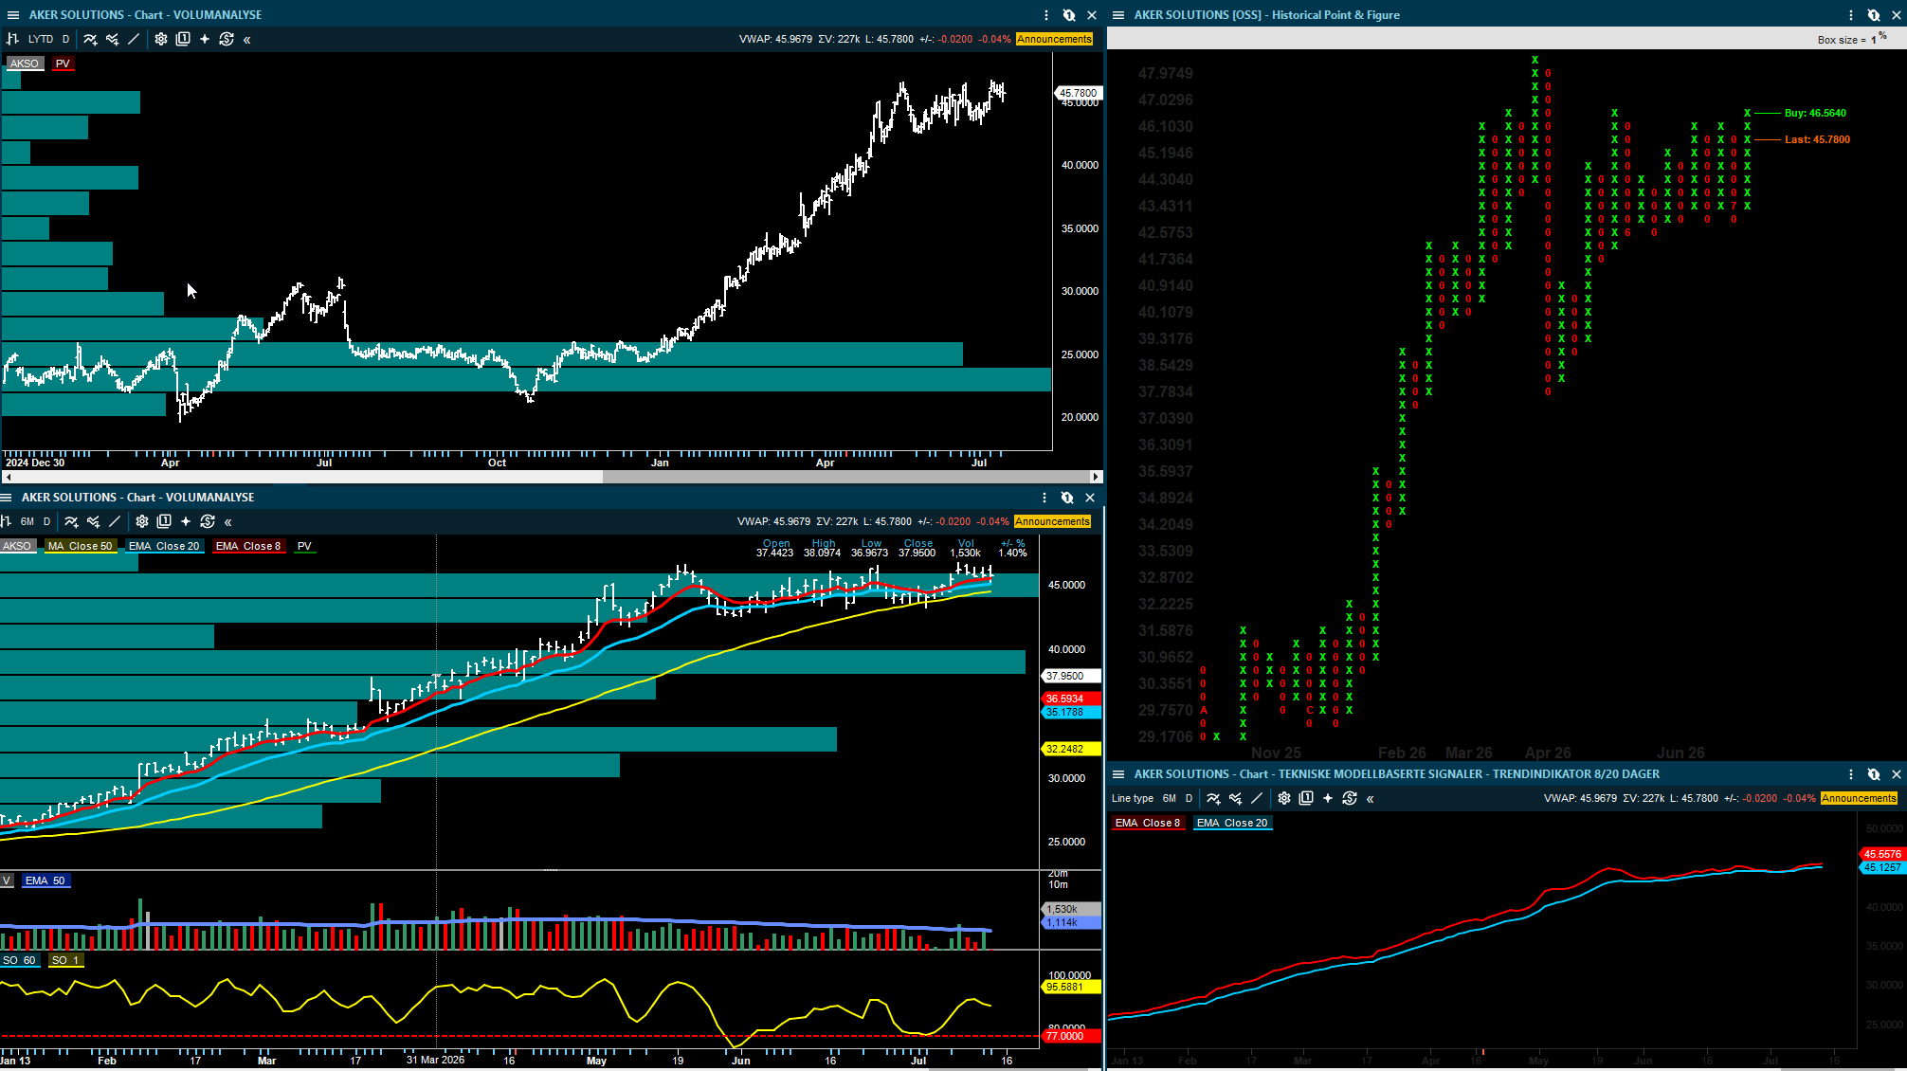Add comparison icon in middle chart toolbar
The image size is (1907, 1071).
tap(93, 521)
